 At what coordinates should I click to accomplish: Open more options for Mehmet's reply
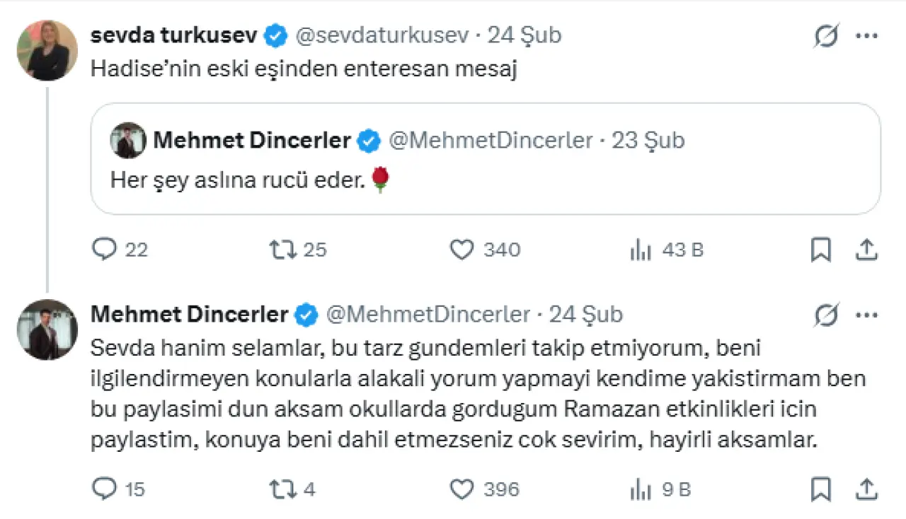[x=867, y=315]
